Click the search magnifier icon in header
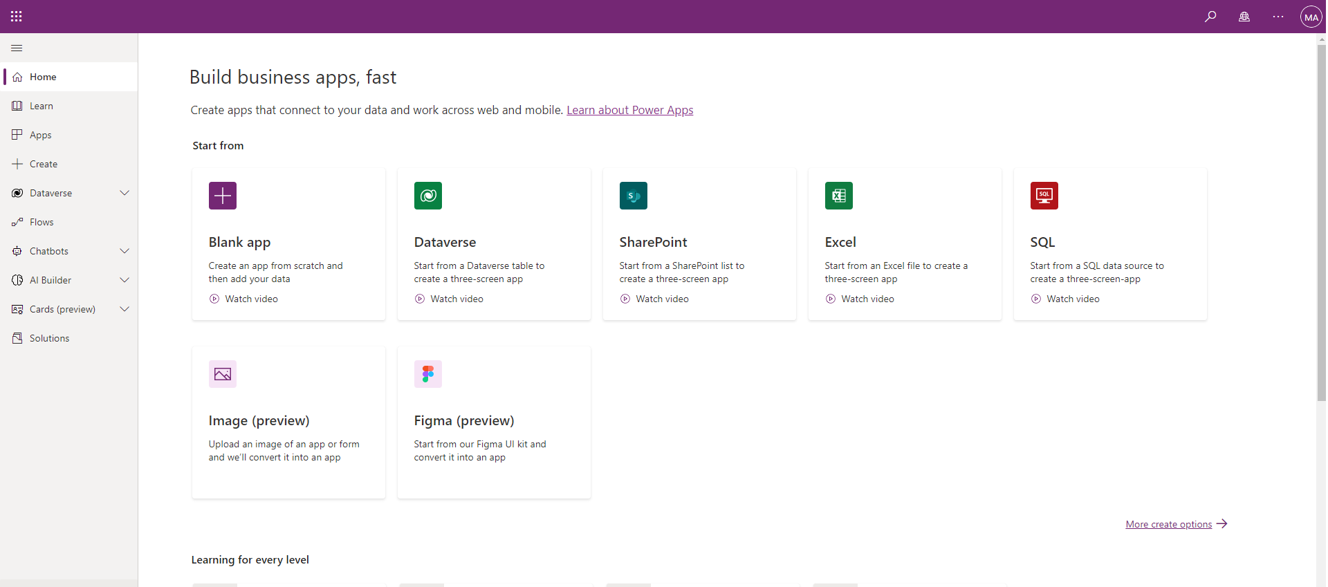 tap(1210, 17)
